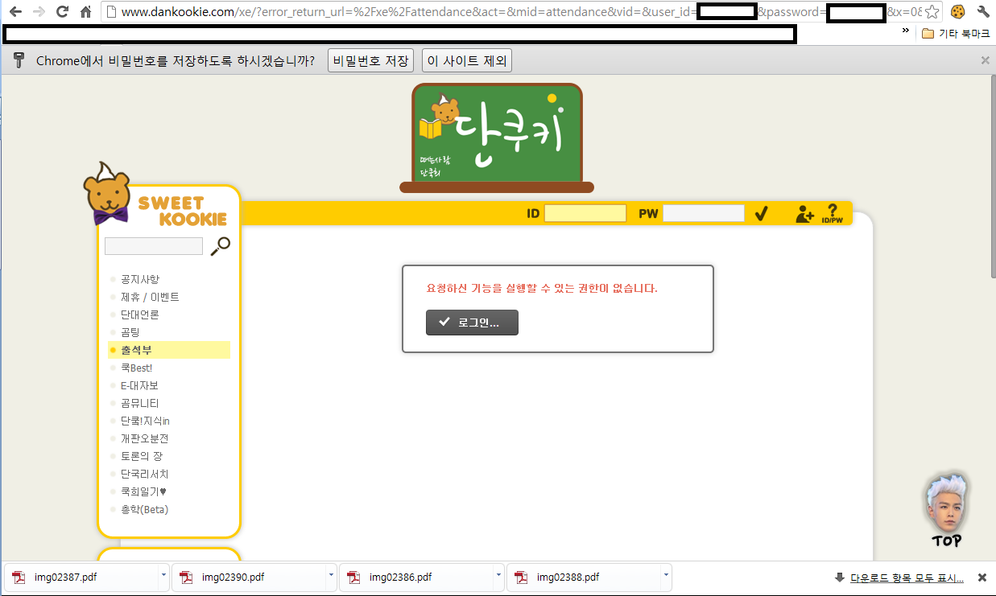The height and width of the screenshot is (596, 996).
Task: Click the yellow ID input field
Action: coord(585,214)
